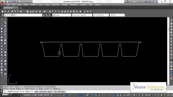Select the Array modify tool
The width and height of the screenshot is (173, 97).
pyautogui.click(x=5, y=32)
